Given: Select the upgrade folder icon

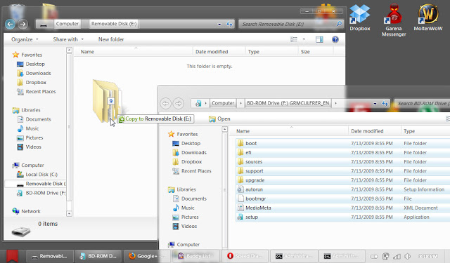Looking at the screenshot, I should pos(240,180).
